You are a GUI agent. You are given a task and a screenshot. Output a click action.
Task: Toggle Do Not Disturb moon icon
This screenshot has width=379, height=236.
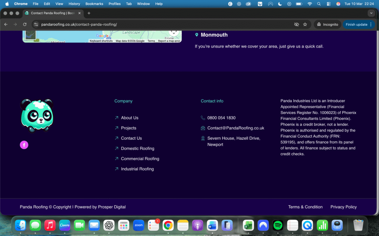click(280, 4)
